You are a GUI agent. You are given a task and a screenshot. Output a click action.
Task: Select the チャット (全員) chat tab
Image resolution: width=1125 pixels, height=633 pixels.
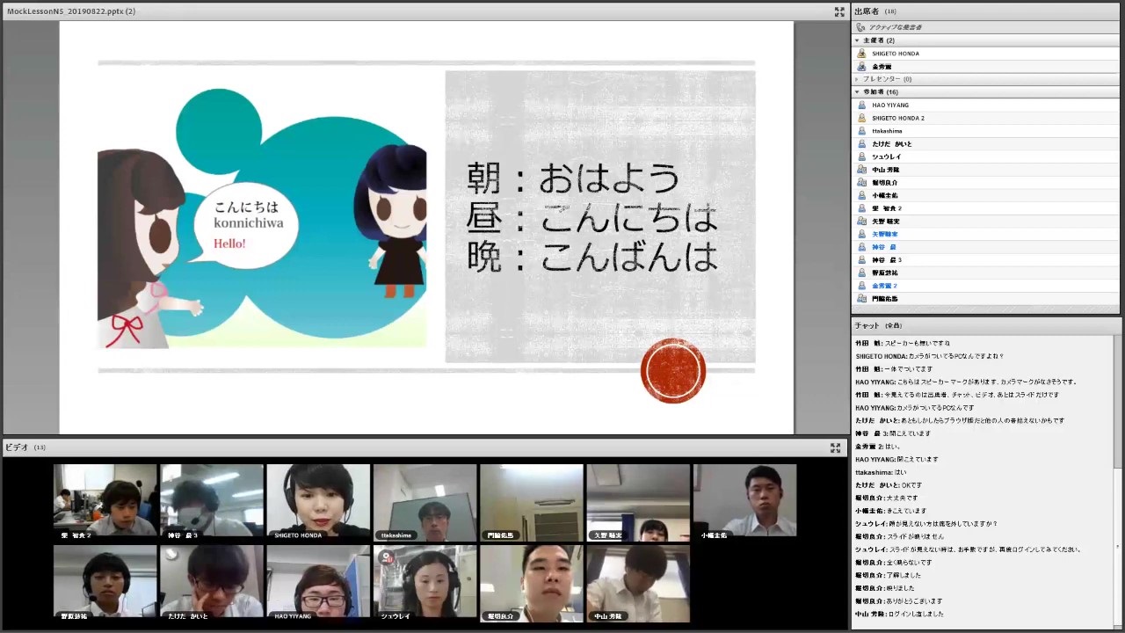tap(878, 325)
